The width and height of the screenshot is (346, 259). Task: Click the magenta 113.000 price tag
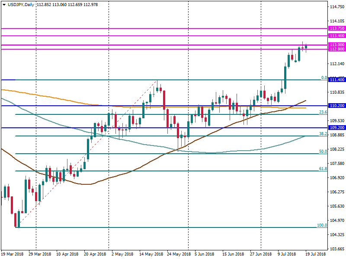coord(336,45)
